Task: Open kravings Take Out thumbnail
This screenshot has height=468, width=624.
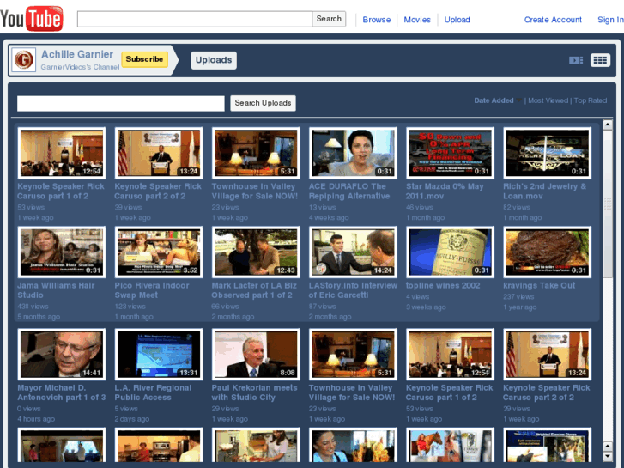Action: [548, 252]
